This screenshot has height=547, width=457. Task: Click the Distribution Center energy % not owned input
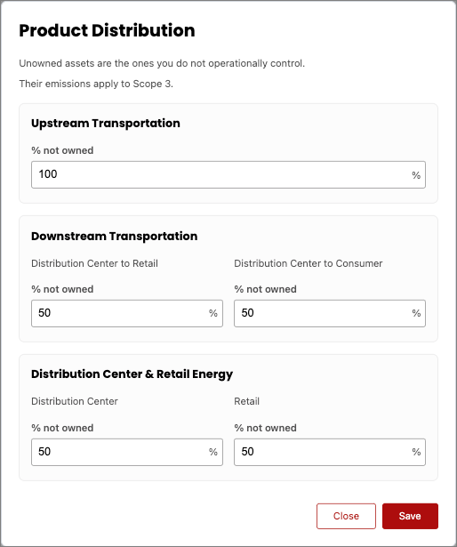point(127,452)
